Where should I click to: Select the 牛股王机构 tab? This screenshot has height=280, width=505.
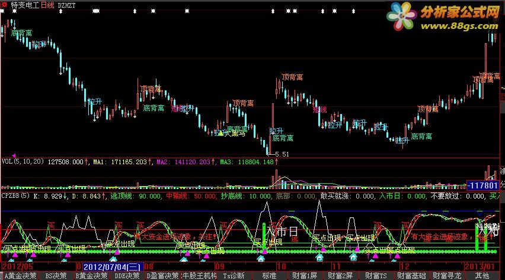tap(199, 275)
